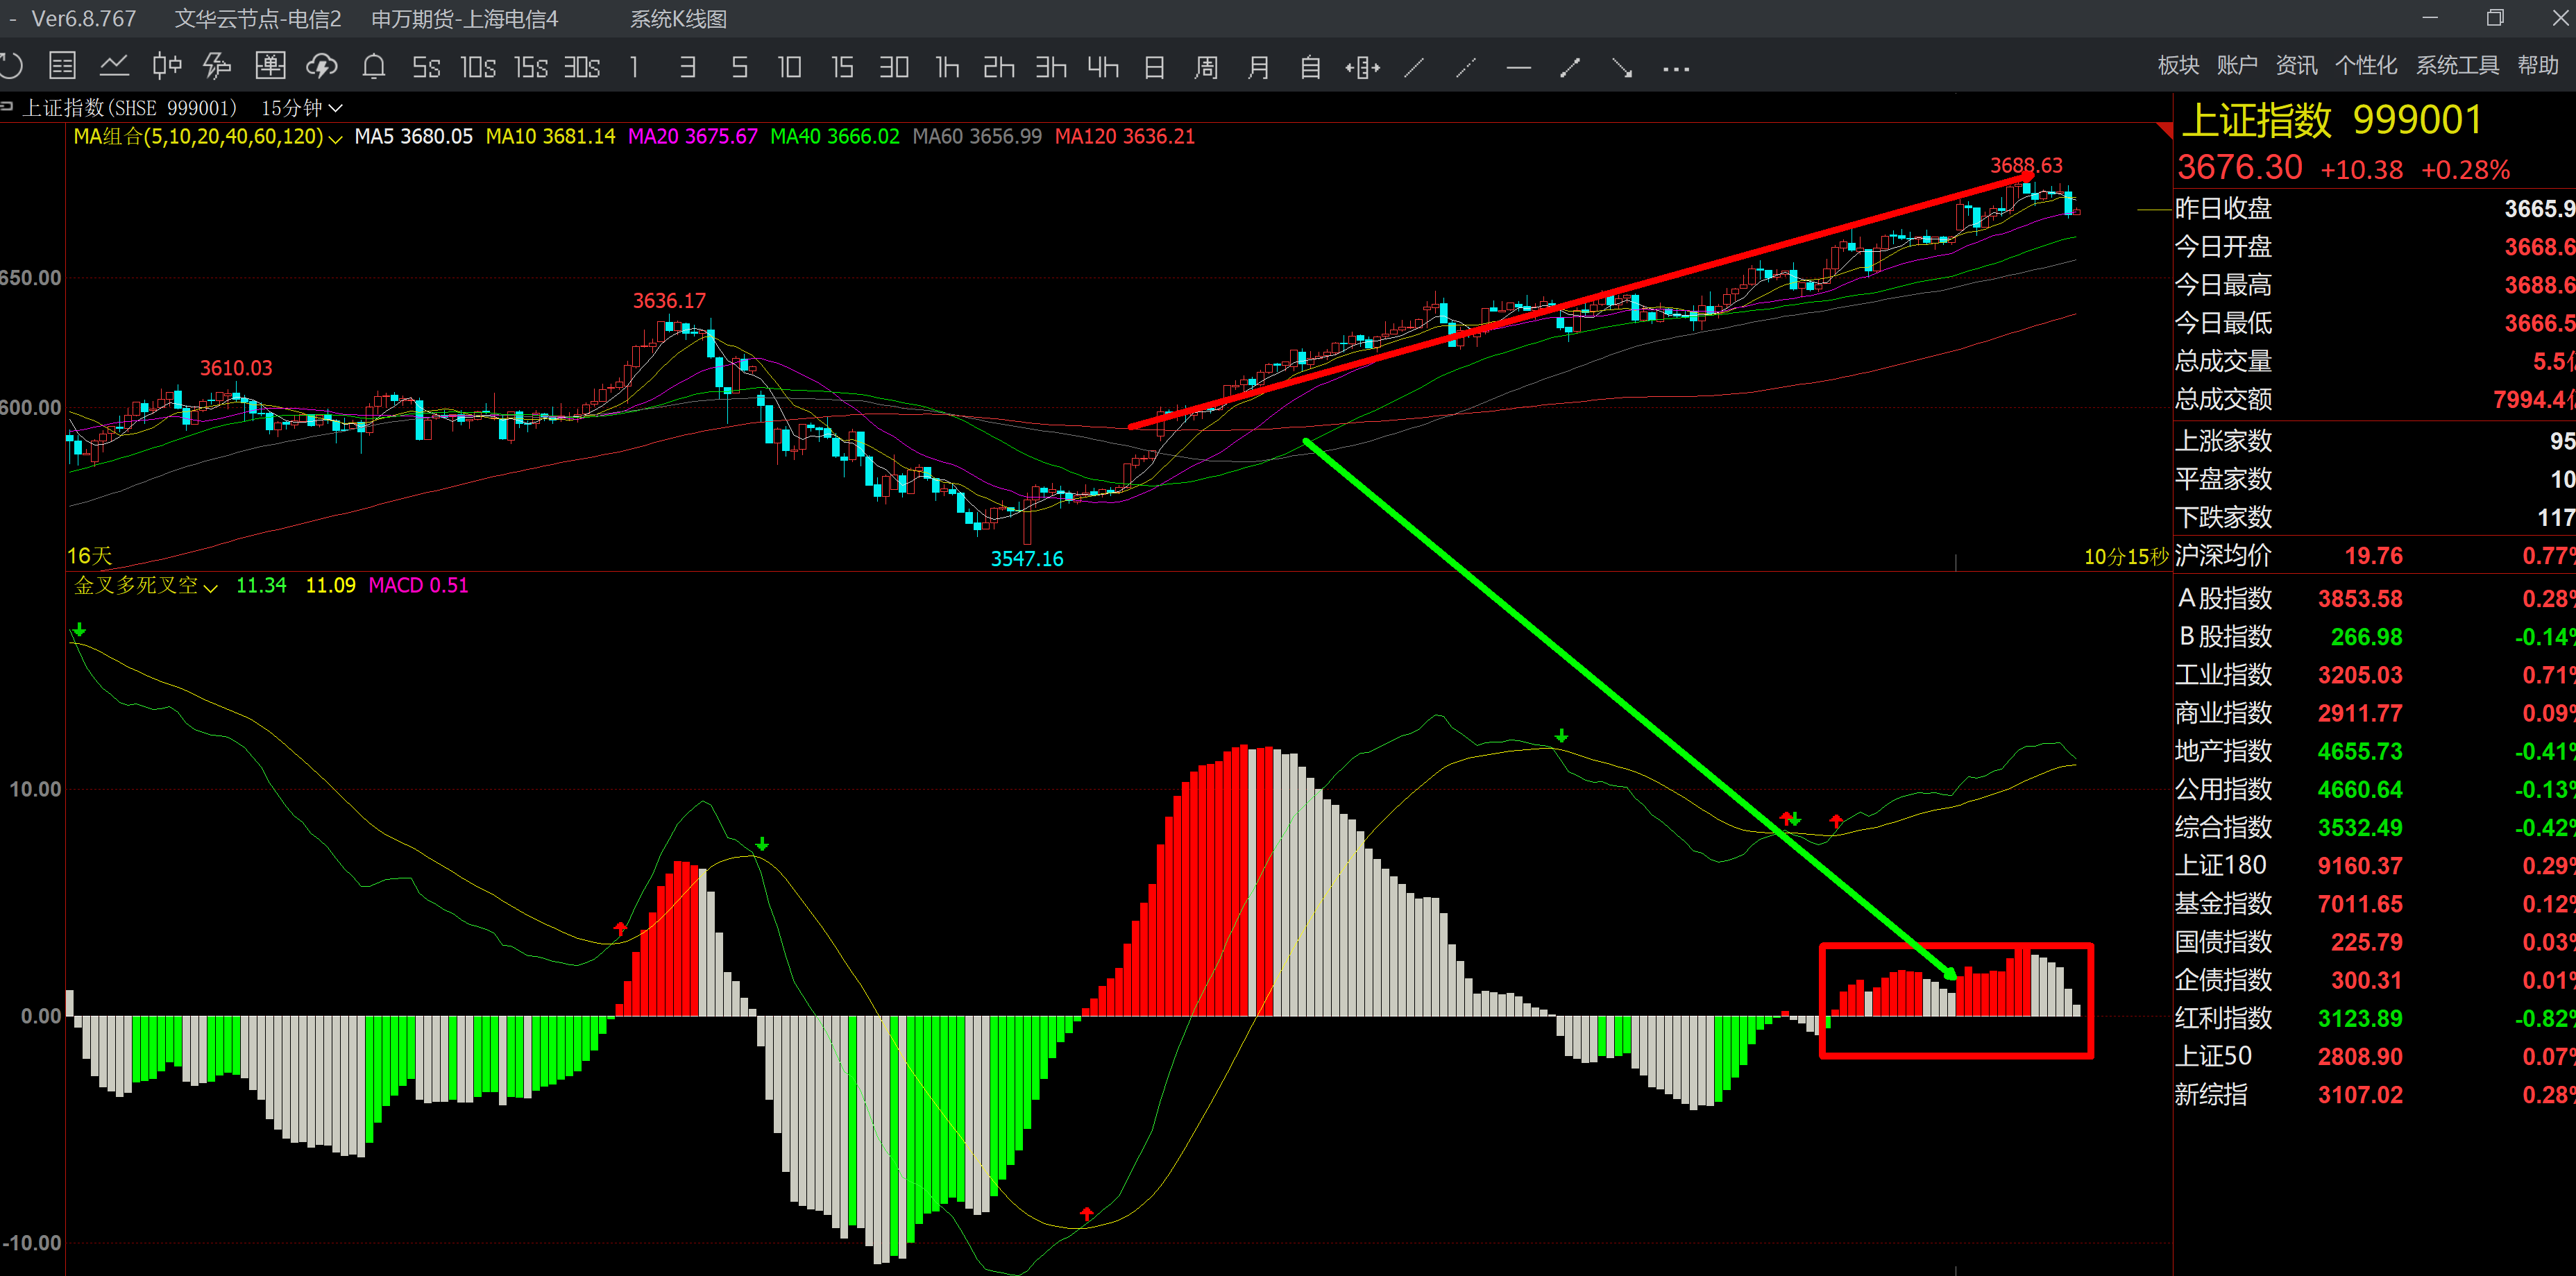
Task: Switch chart to 15 minute period
Action: tap(842, 67)
